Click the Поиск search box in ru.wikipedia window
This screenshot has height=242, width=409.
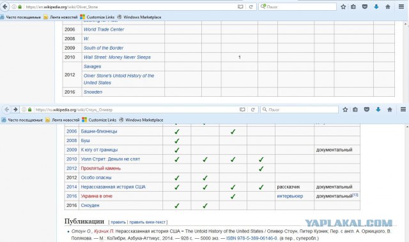click(x=299, y=110)
